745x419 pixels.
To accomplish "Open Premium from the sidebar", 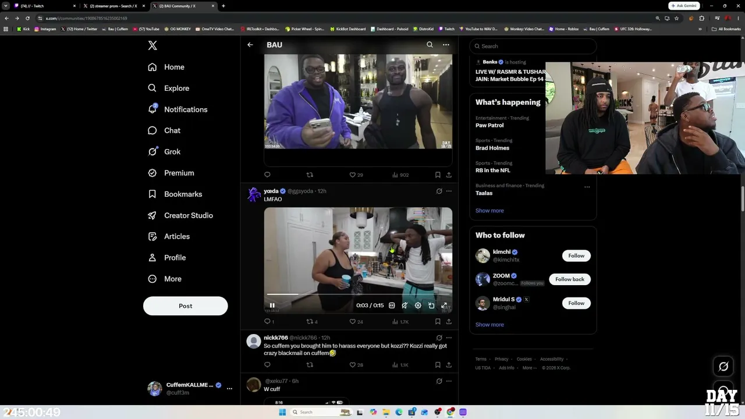I will point(171,173).
